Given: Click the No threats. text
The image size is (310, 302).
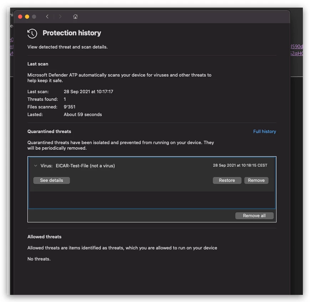Looking at the screenshot, I should [39, 259].
